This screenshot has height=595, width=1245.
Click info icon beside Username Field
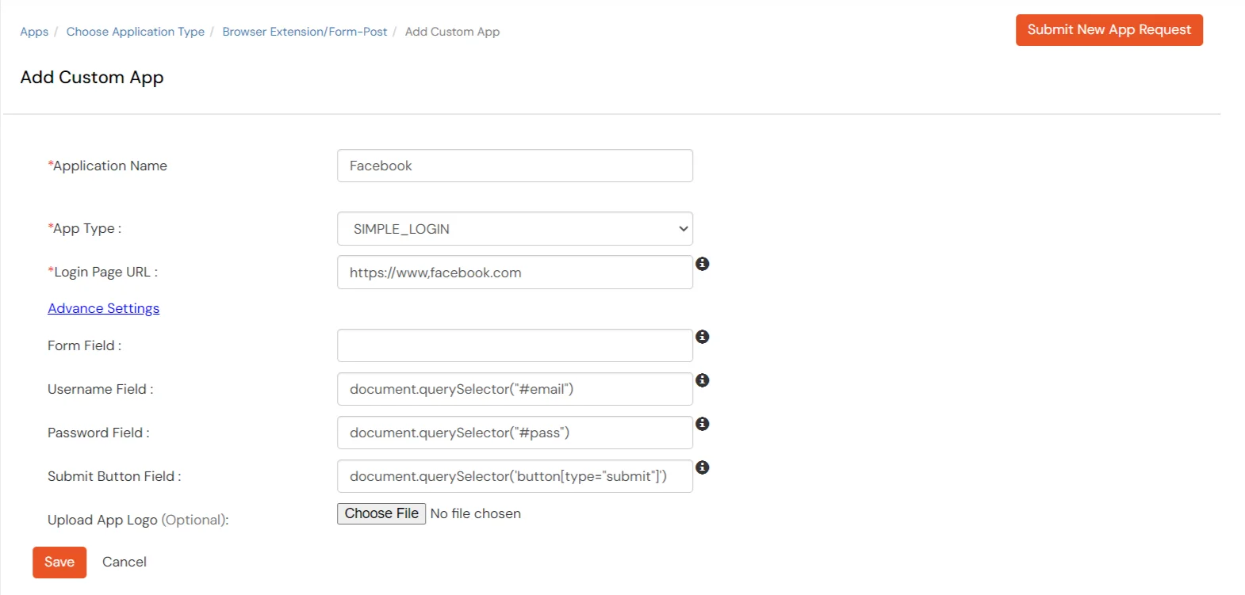[x=702, y=380]
